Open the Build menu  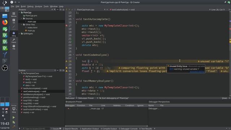[x=23, y=6]
